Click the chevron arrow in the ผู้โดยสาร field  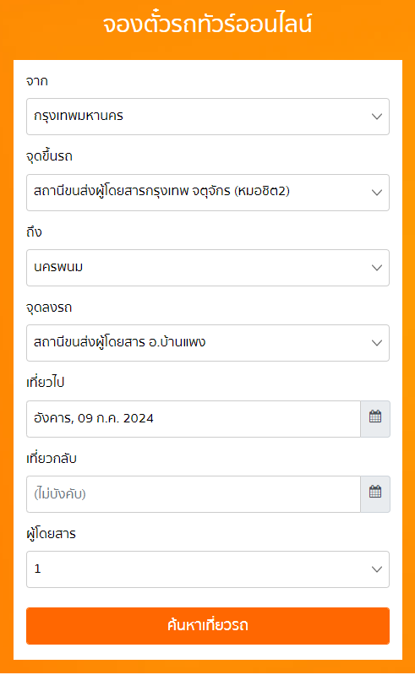coord(377,569)
